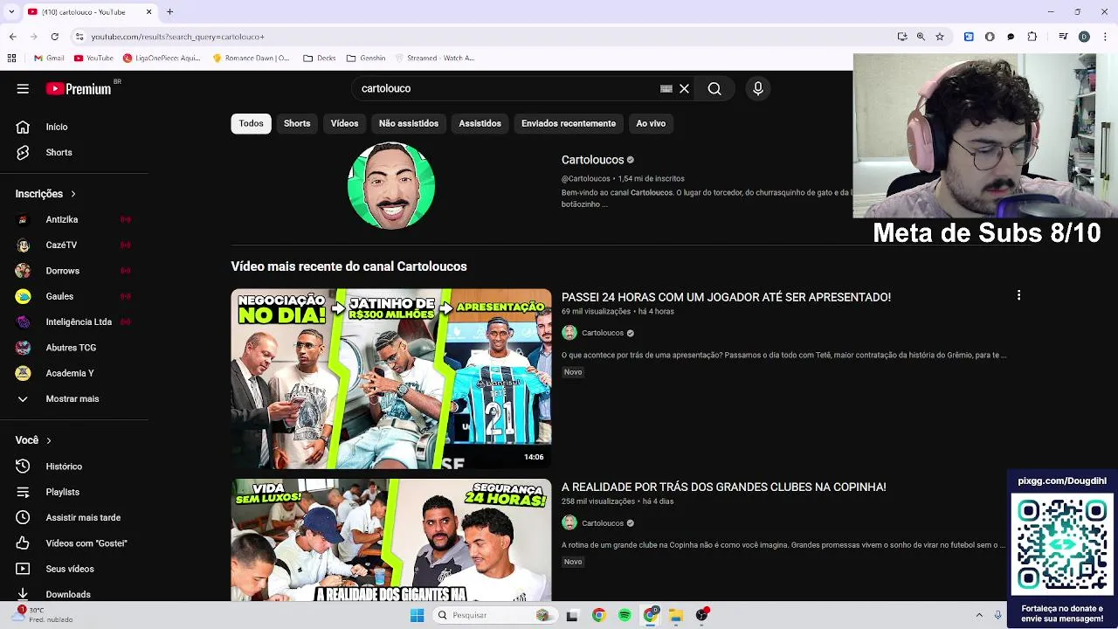Screen dimensions: 1118x629
Task: Open the Cartoloucos channel name link
Action: (x=592, y=160)
